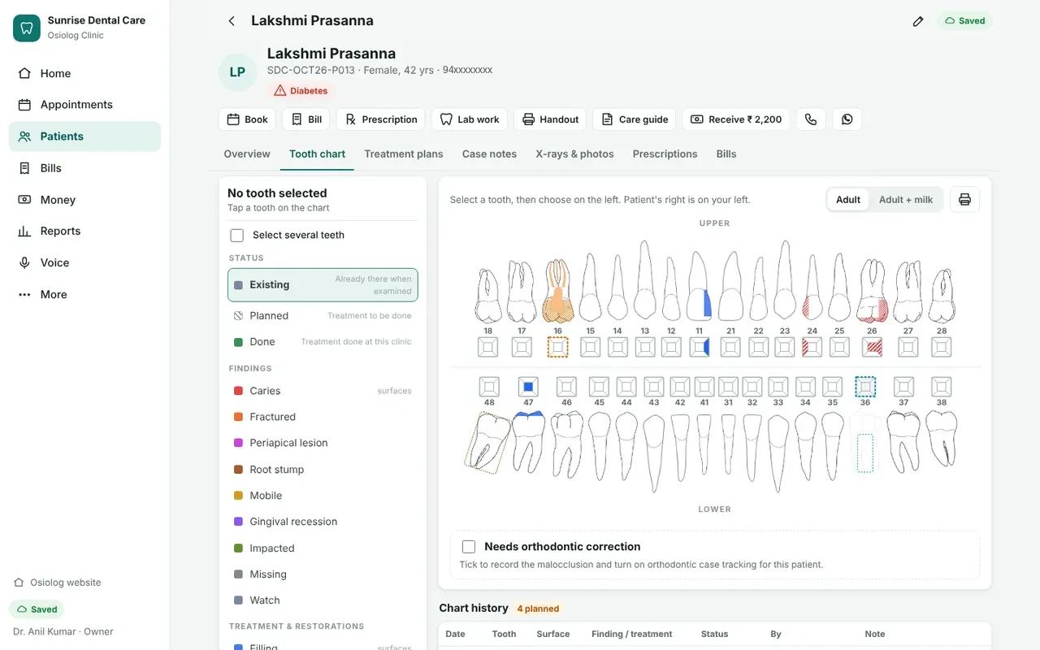The width and height of the screenshot is (1040, 650).
Task: Switch chart to Adult + milk
Action: [x=906, y=200]
